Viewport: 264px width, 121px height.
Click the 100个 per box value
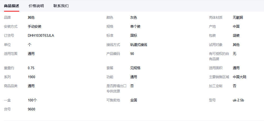32,100
